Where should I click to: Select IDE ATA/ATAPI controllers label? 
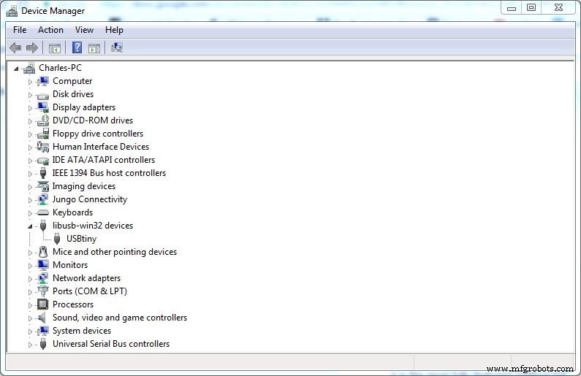(103, 160)
